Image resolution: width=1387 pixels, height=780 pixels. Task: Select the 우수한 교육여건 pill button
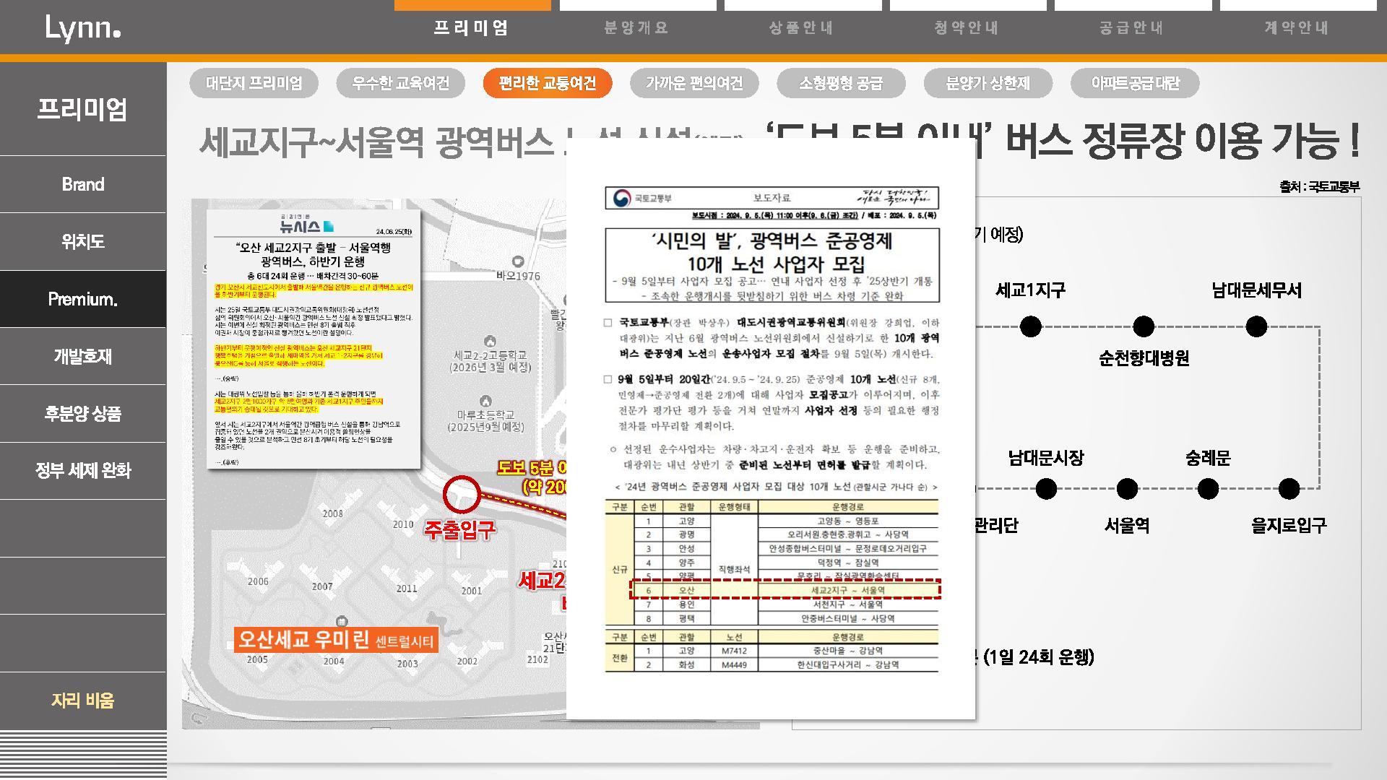[x=401, y=83]
